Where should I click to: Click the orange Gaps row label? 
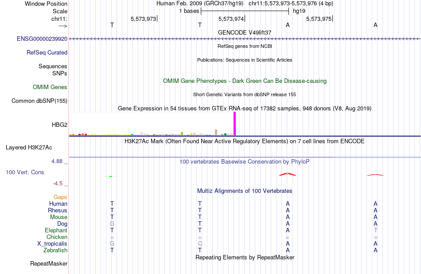click(60, 197)
